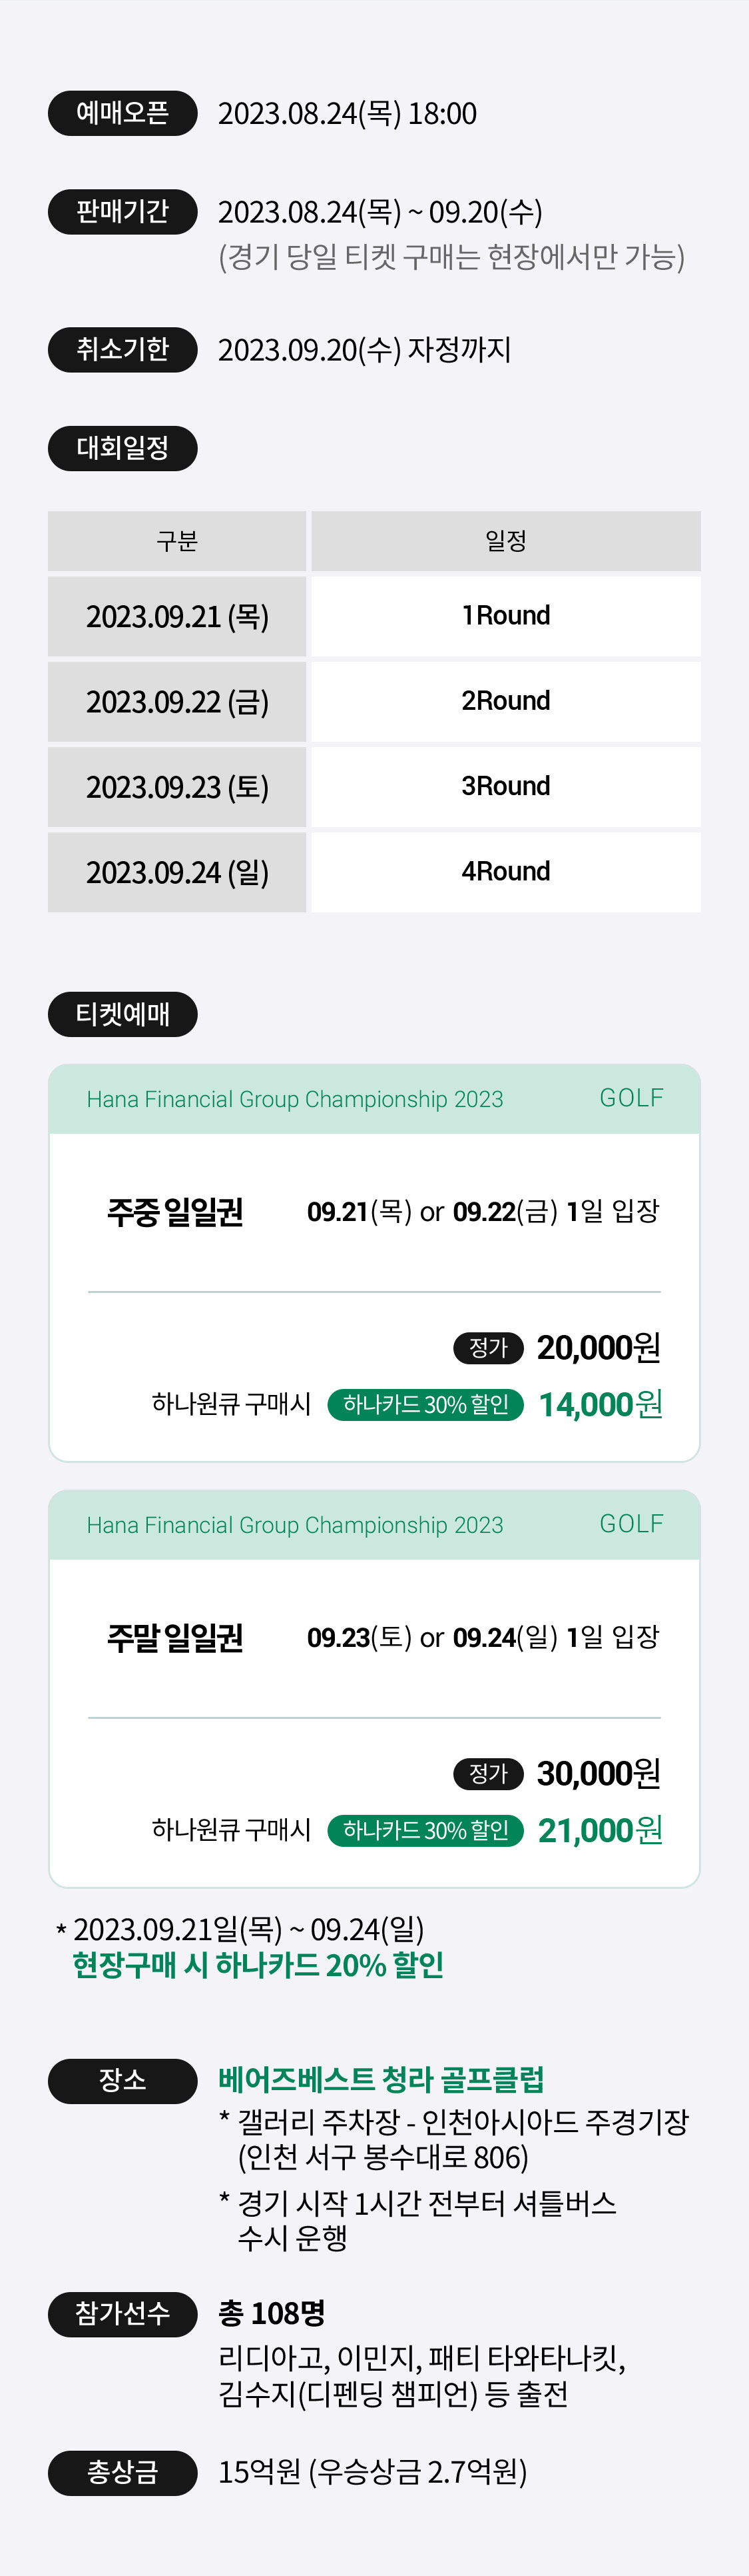Click the 4Round schedule cell
Viewport: 749px width, 2576px height.
[x=505, y=872]
